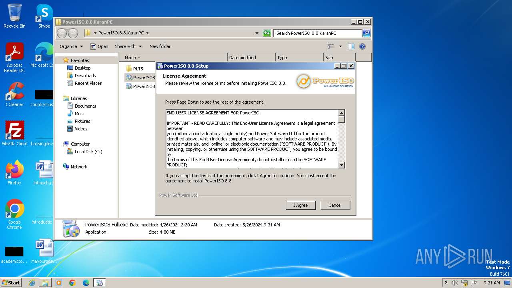Select Skype desktop shortcut

(44, 16)
